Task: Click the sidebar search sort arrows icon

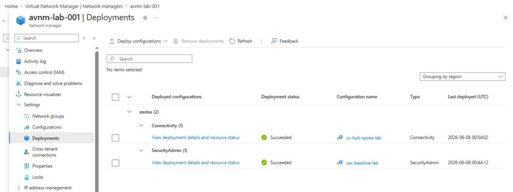Action: pyautogui.click(x=84, y=38)
